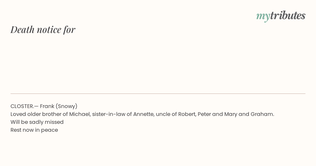The height and width of the screenshot is (166, 316).
Task: Click the line 'Rest now in peace'
Action: coord(34,130)
